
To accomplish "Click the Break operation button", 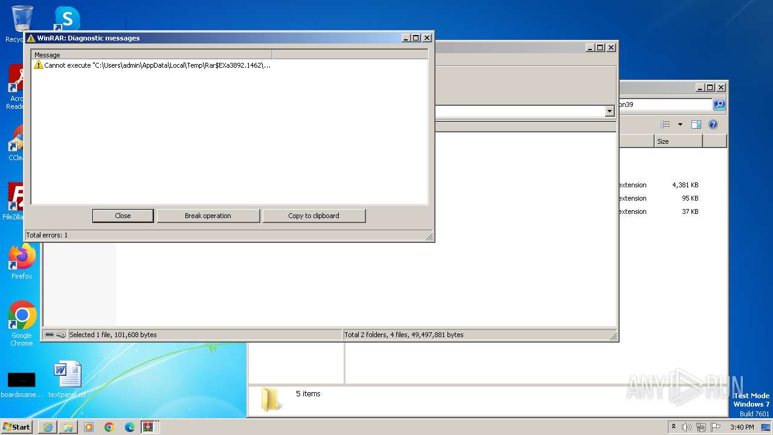I will [208, 216].
